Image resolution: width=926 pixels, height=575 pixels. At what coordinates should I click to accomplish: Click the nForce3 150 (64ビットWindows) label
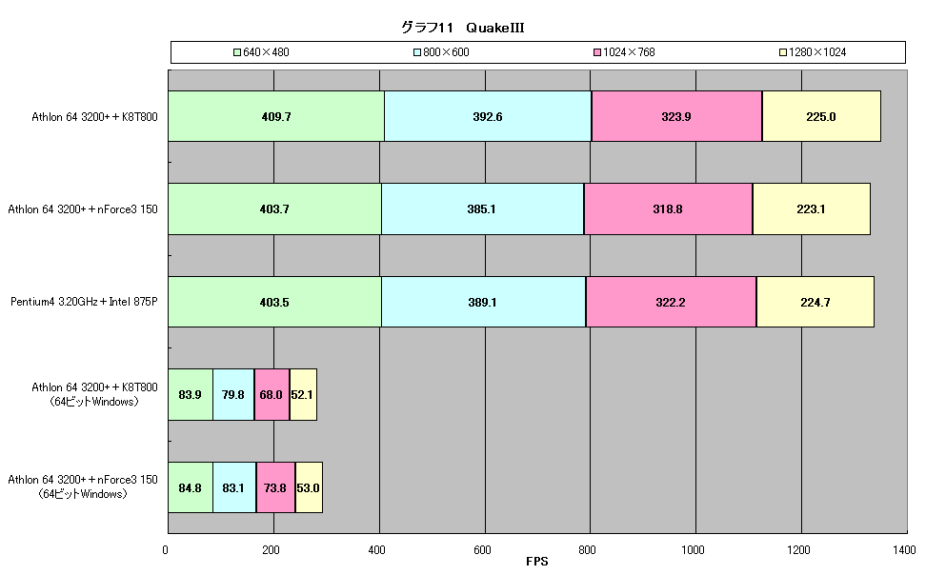coord(83,487)
